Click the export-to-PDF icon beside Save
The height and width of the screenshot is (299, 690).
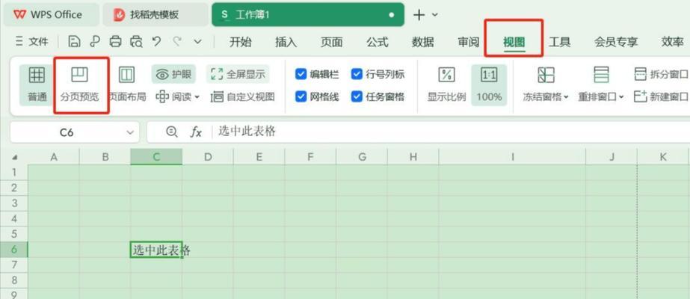click(95, 42)
